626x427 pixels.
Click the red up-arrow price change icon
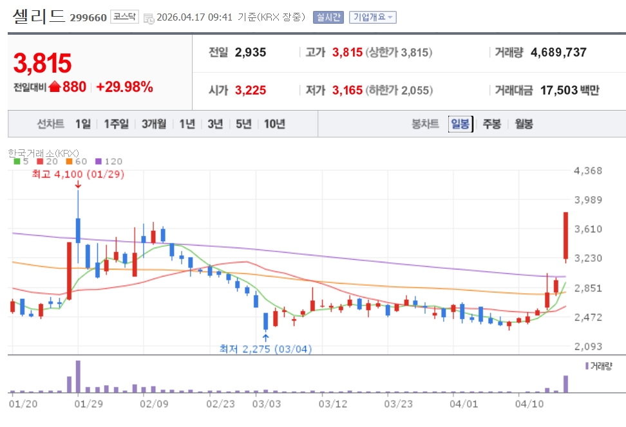click(x=55, y=87)
